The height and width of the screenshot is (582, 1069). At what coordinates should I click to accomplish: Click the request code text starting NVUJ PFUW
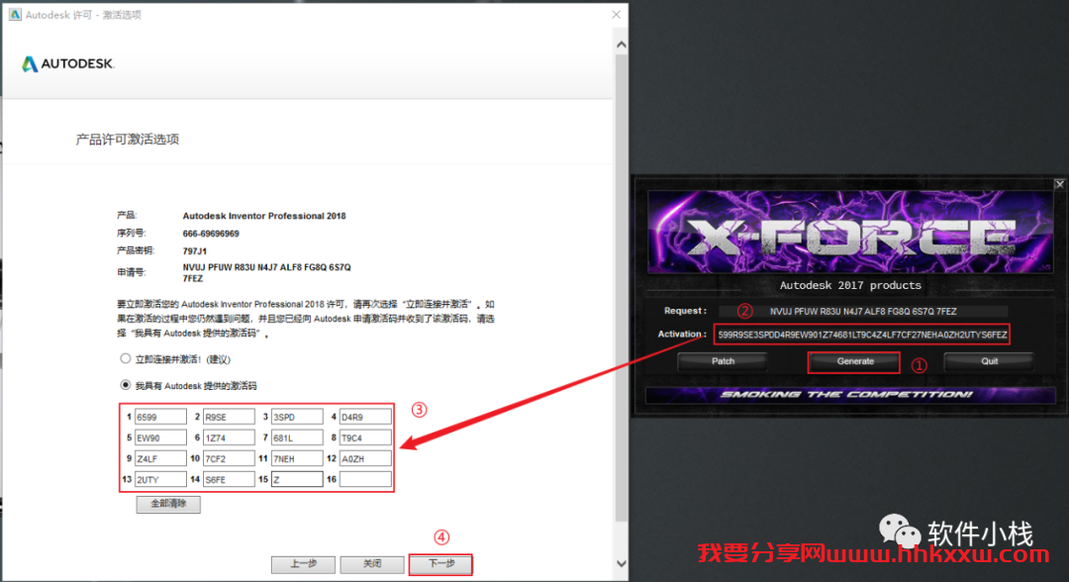[266, 272]
